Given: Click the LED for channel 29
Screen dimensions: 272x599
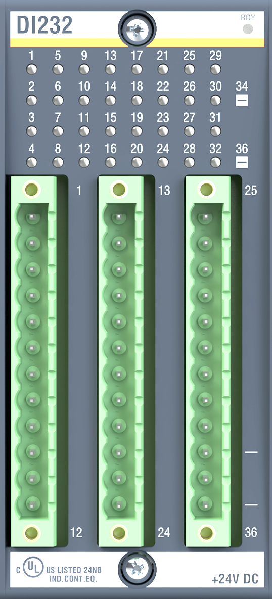Looking at the screenshot, I should [215, 70].
